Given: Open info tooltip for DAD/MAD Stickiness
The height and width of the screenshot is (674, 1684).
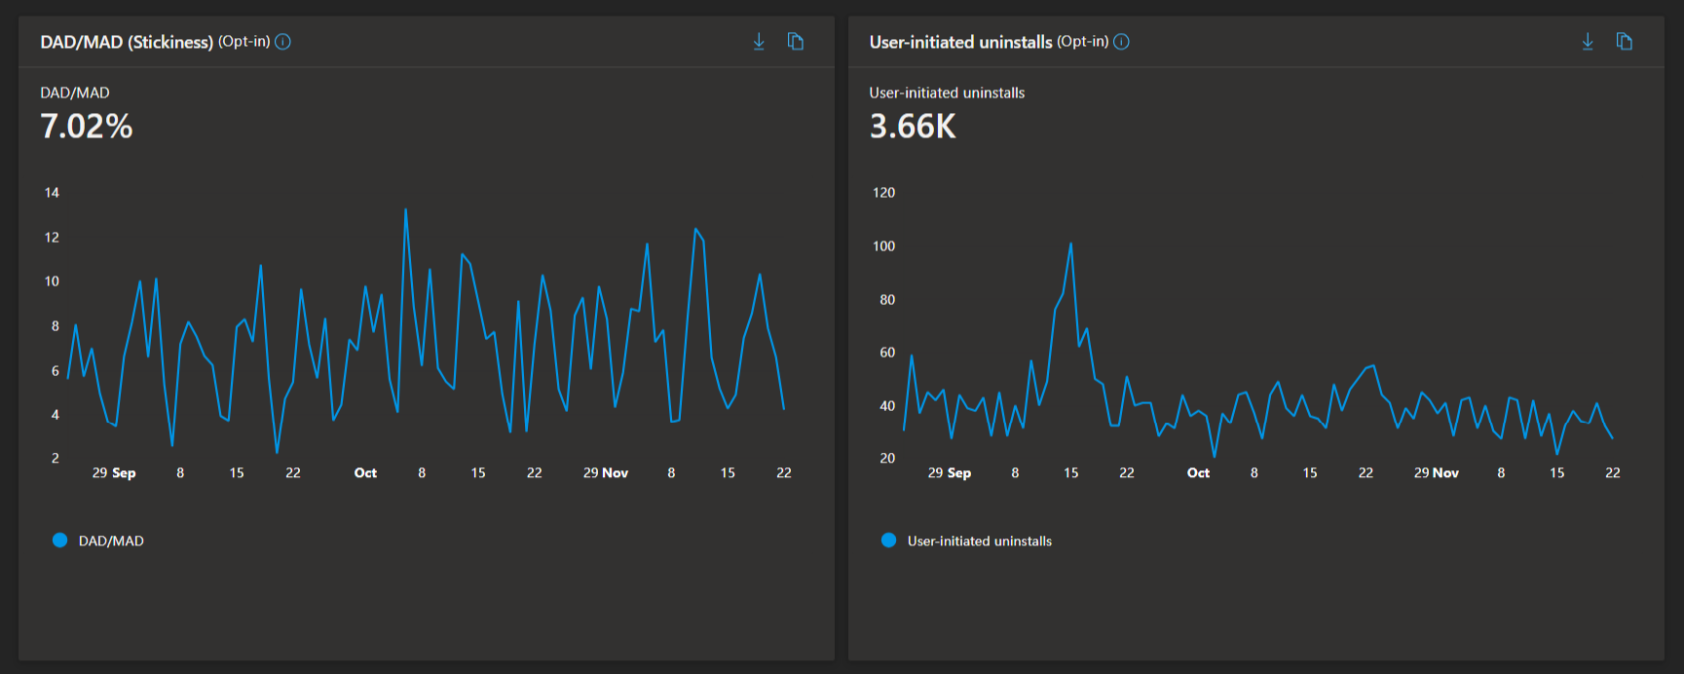Looking at the screenshot, I should [283, 42].
